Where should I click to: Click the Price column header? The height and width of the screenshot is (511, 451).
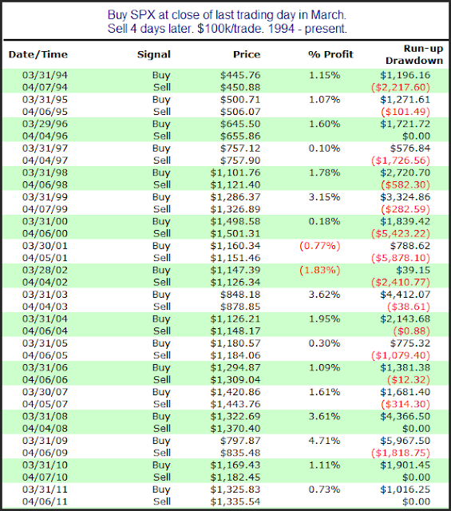tap(247, 54)
